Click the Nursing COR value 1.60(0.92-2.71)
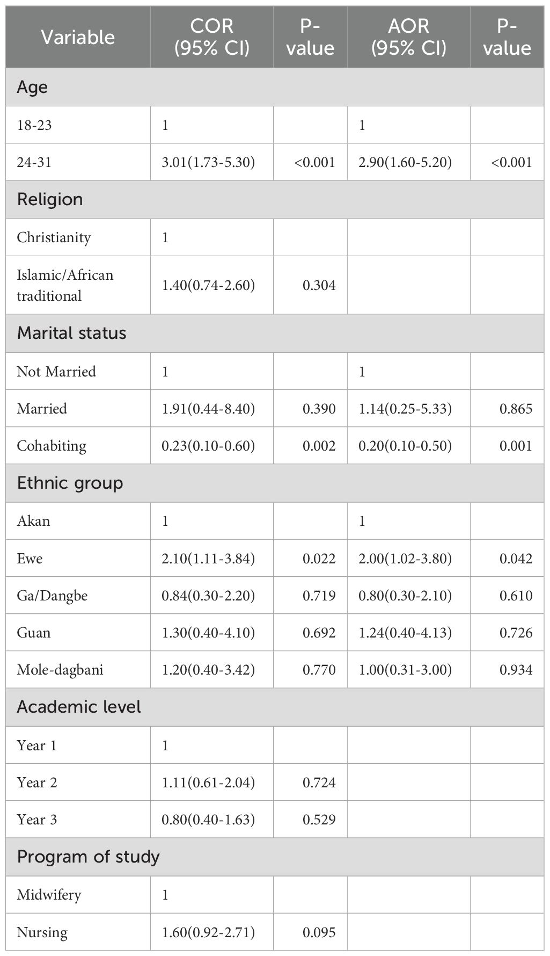The image size is (550, 956). (x=208, y=932)
